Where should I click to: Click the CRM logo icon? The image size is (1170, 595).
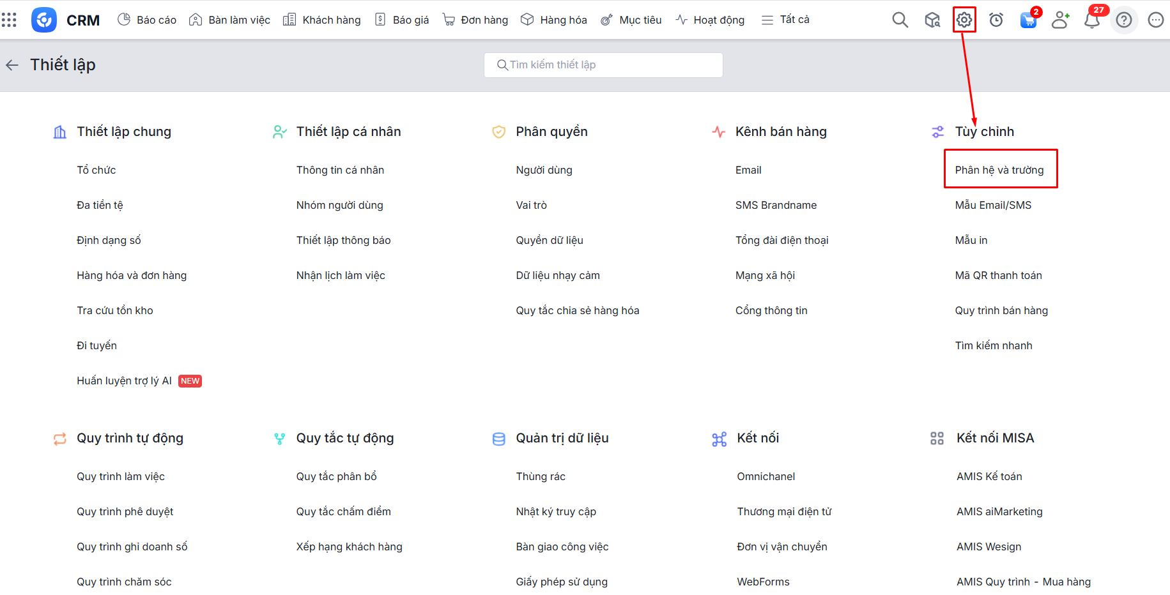[x=44, y=20]
